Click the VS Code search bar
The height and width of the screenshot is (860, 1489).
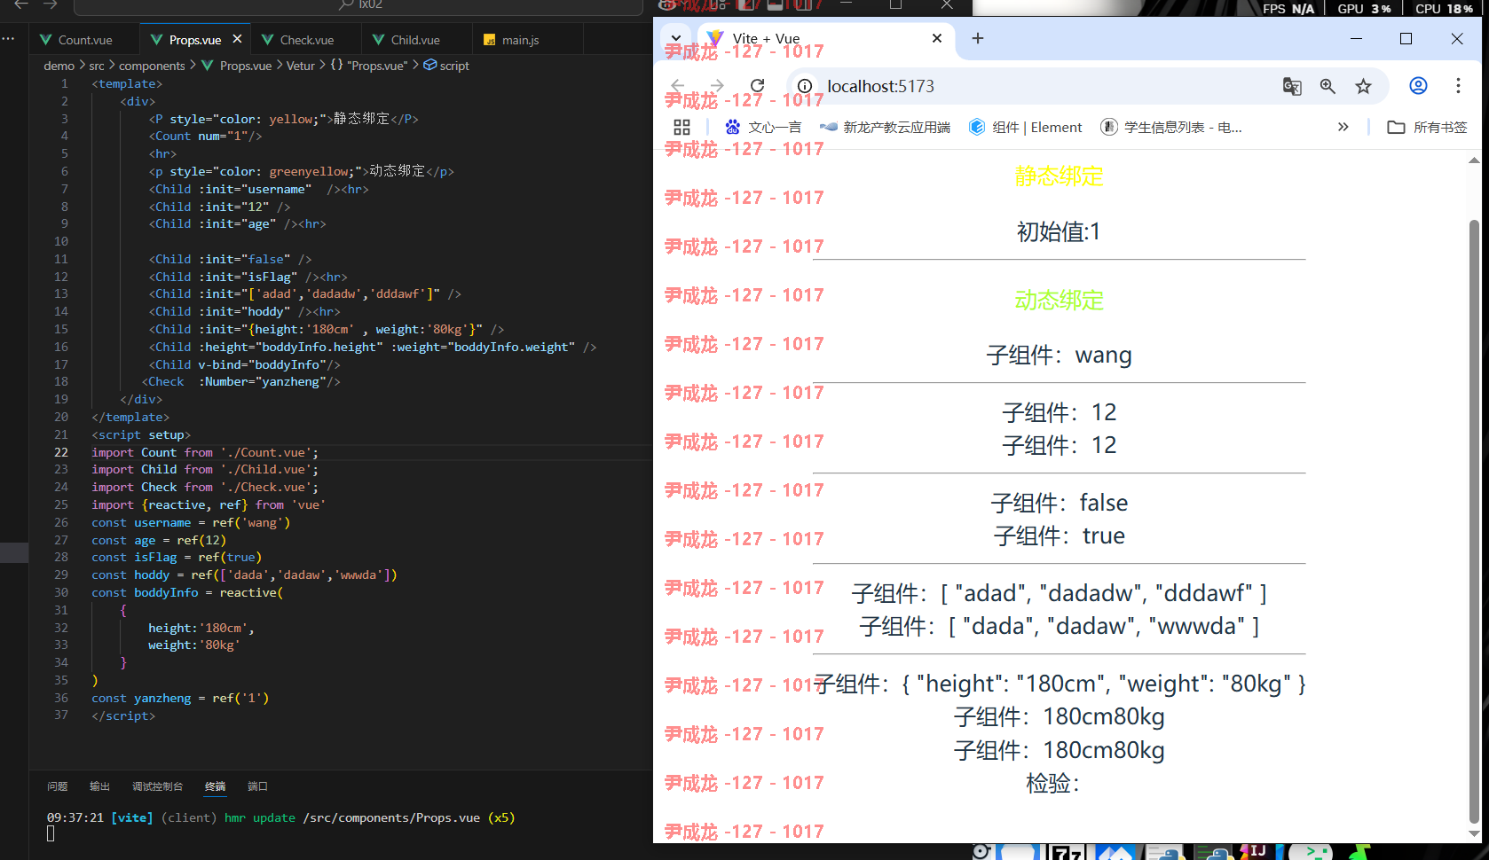358,5
